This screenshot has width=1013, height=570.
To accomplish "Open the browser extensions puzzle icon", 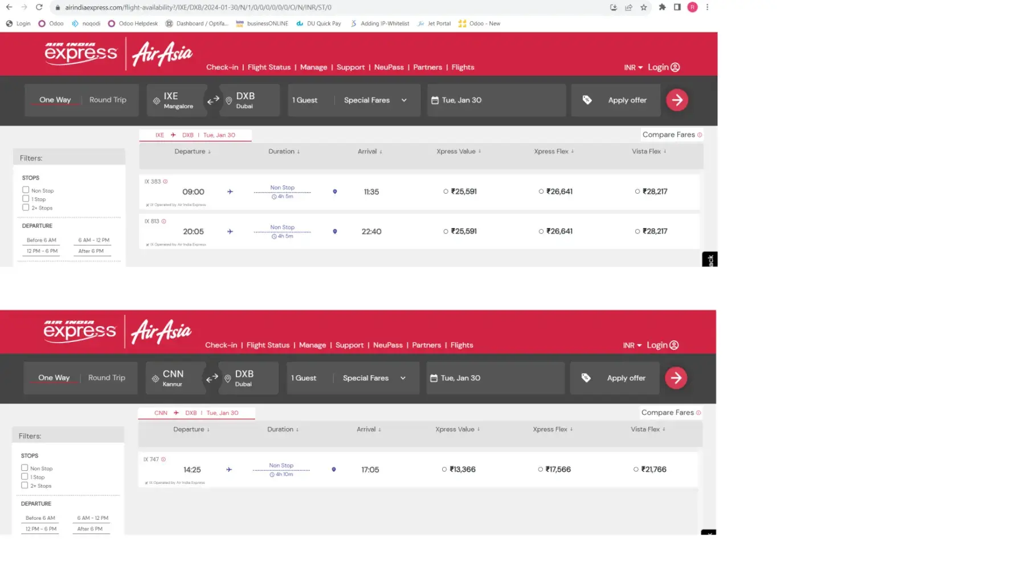I will pos(662,7).
